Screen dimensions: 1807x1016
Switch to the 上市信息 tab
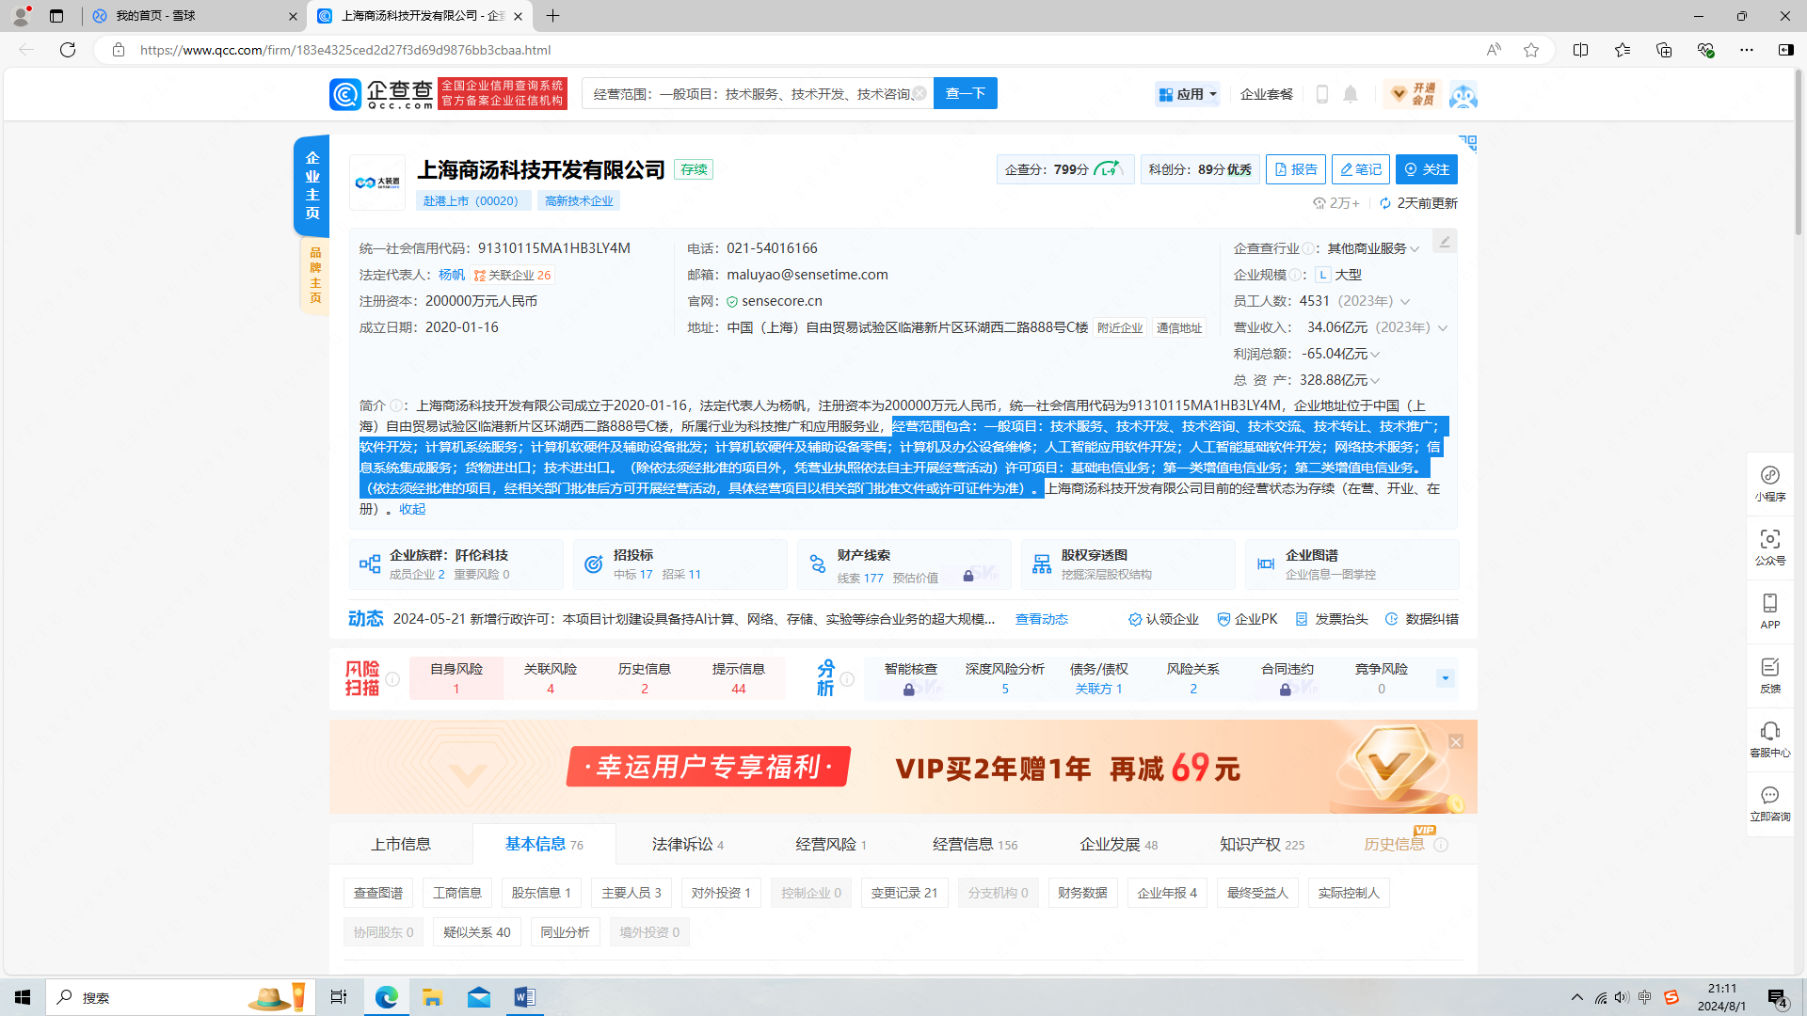tap(401, 844)
